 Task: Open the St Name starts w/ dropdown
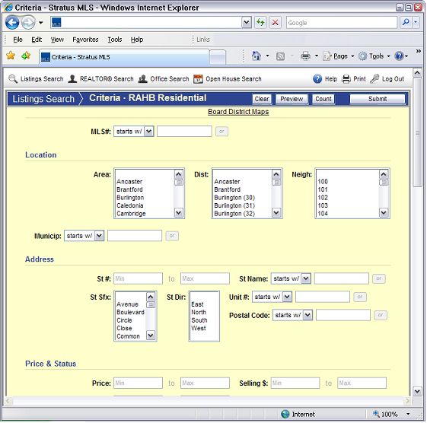291,278
